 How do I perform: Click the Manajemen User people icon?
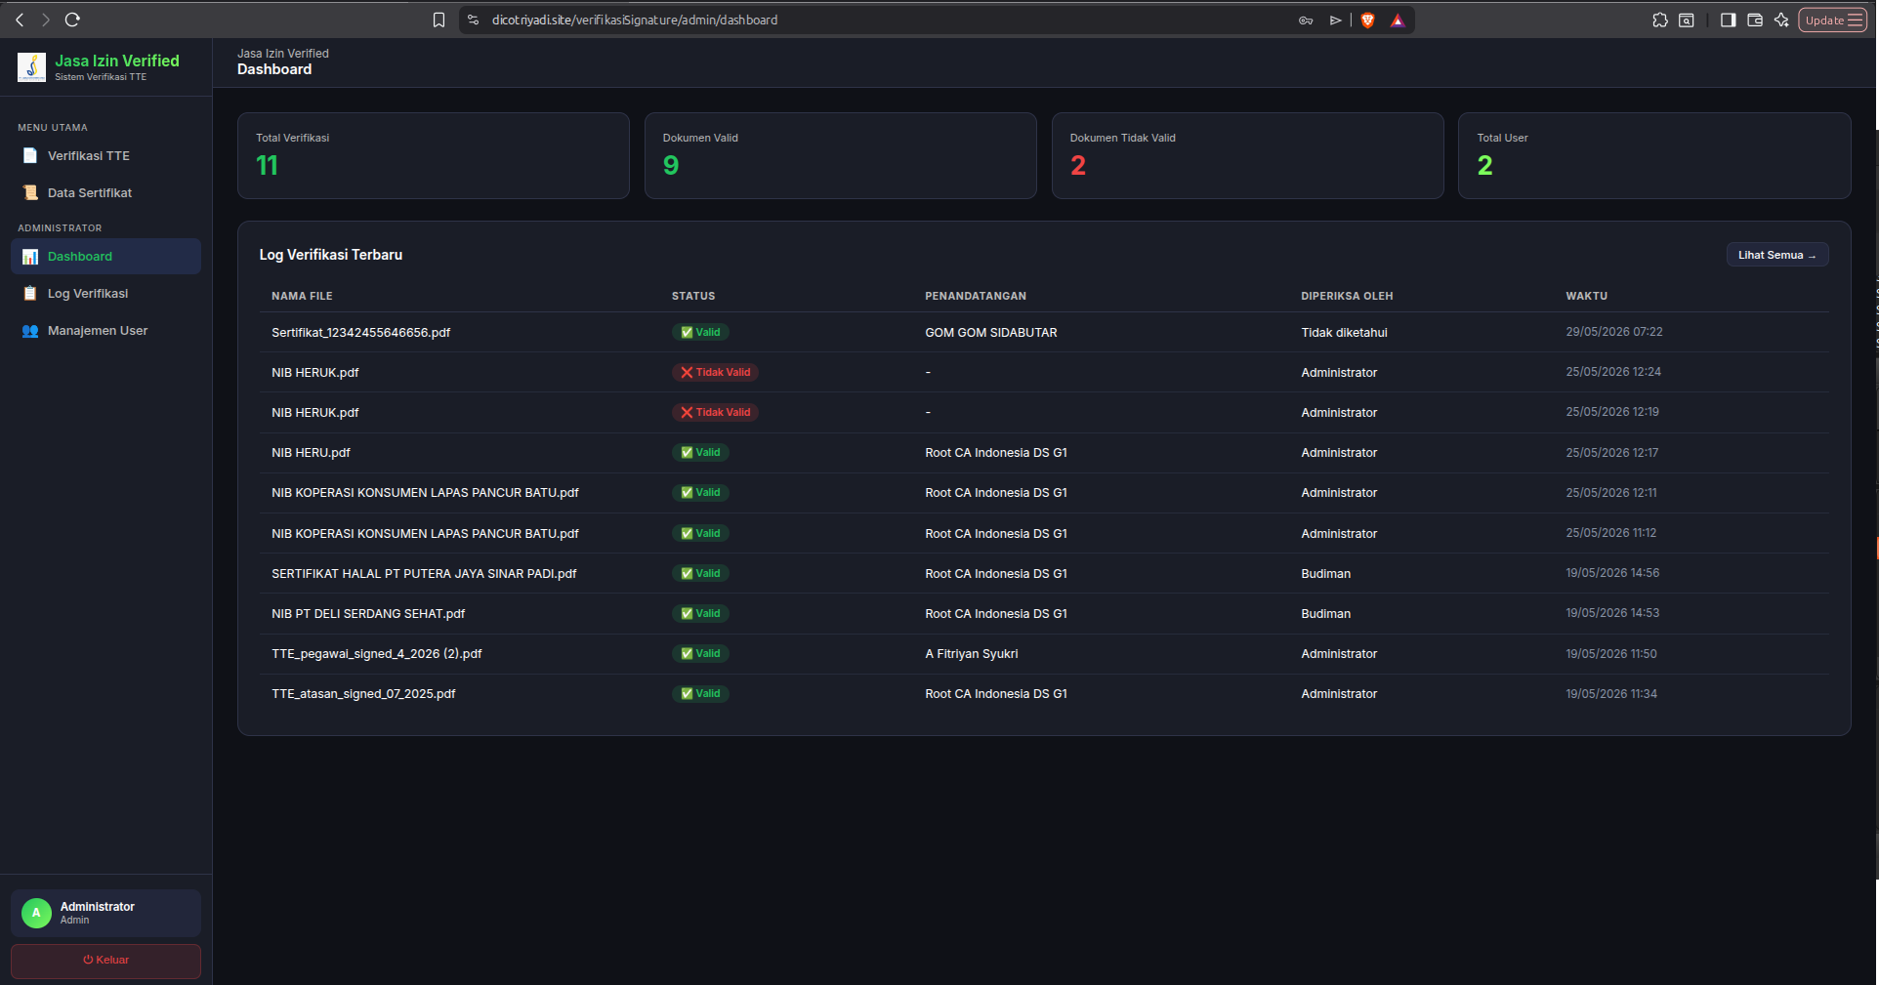point(30,331)
